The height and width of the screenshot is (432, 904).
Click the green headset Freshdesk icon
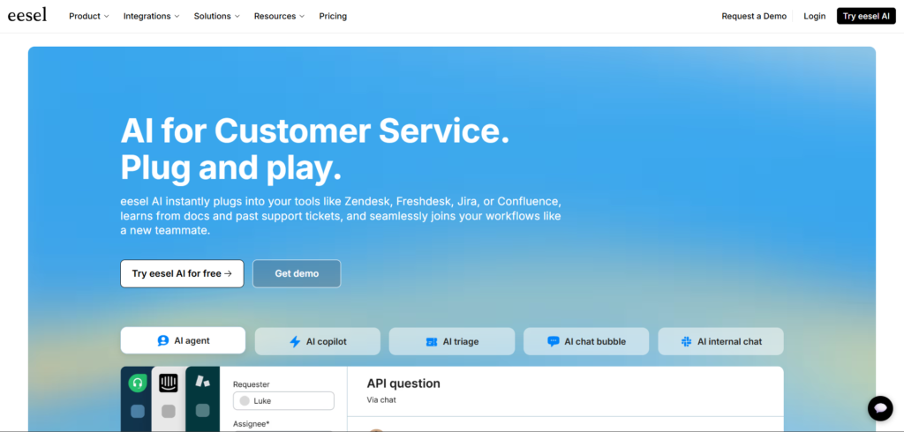tap(137, 383)
